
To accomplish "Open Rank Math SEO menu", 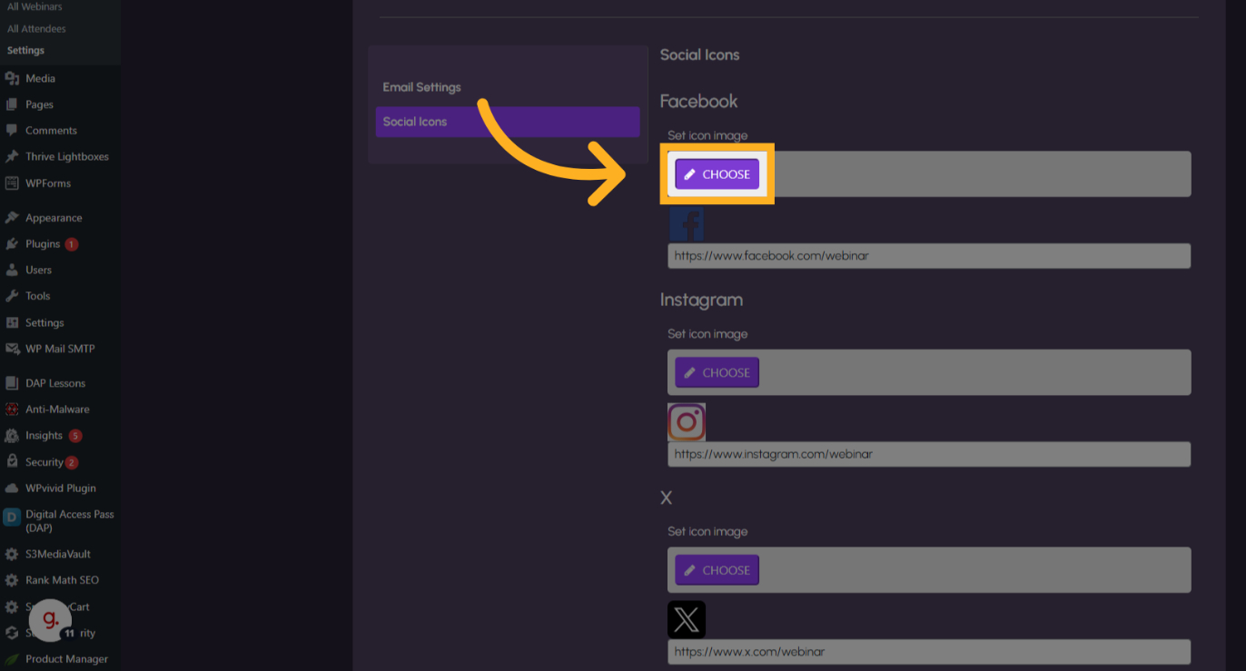I will click(x=62, y=580).
